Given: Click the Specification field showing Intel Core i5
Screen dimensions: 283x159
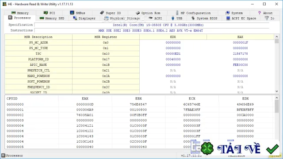Looking at the screenshot, I should pyautogui.click(x=152, y=25).
